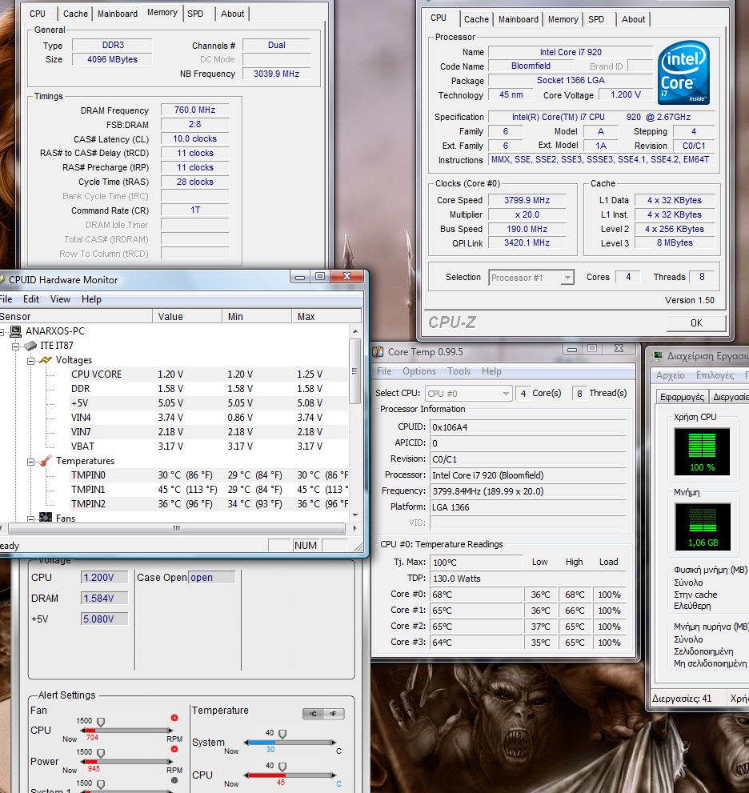Click the Celsius option of the unit switch
This screenshot has width=749, height=793.
(x=313, y=714)
